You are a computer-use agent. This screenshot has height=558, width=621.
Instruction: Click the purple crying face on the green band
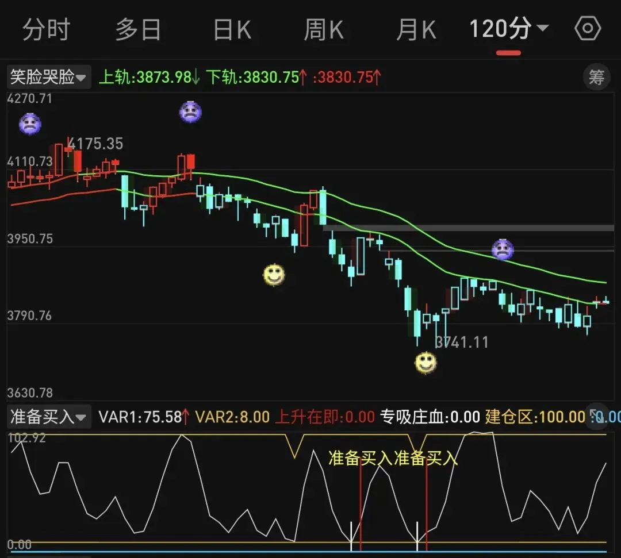coord(503,249)
